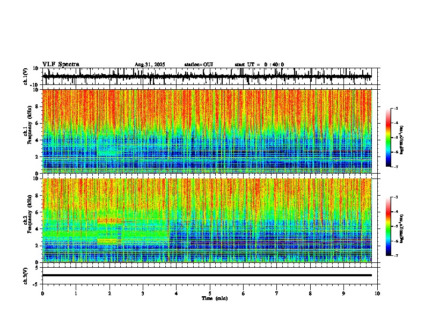Image resolution: width=425 pixels, height=329 pixels.
Task: Click the "ch.1(V)" waveform axis label
Action: pyautogui.click(x=26, y=76)
